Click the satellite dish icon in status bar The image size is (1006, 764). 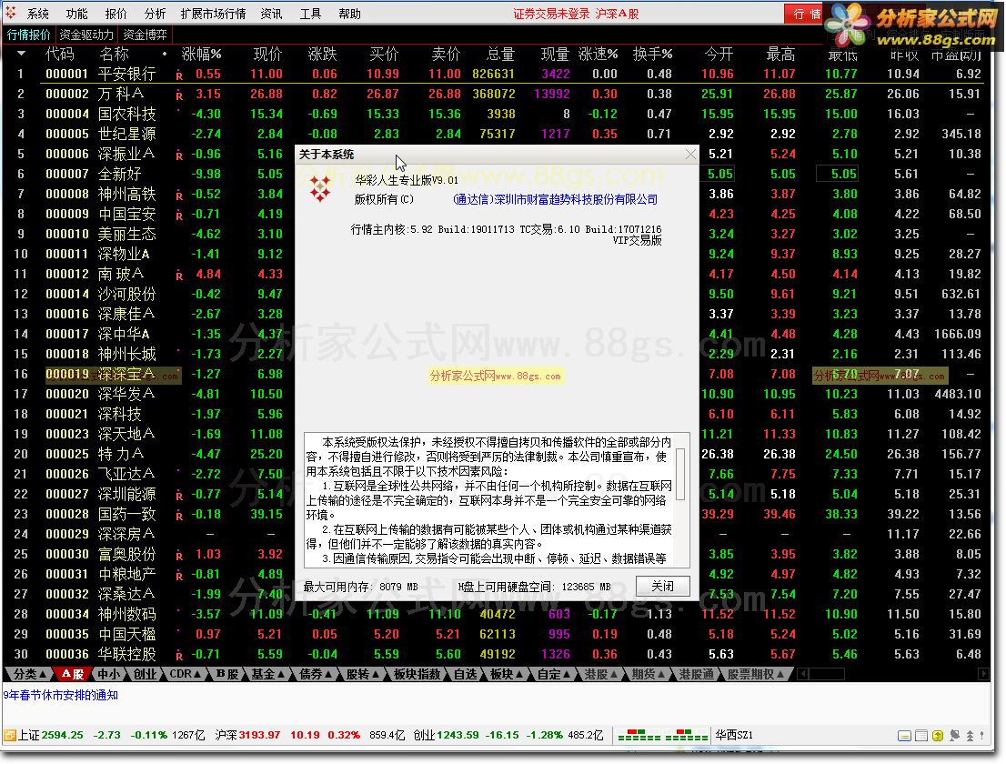click(954, 736)
